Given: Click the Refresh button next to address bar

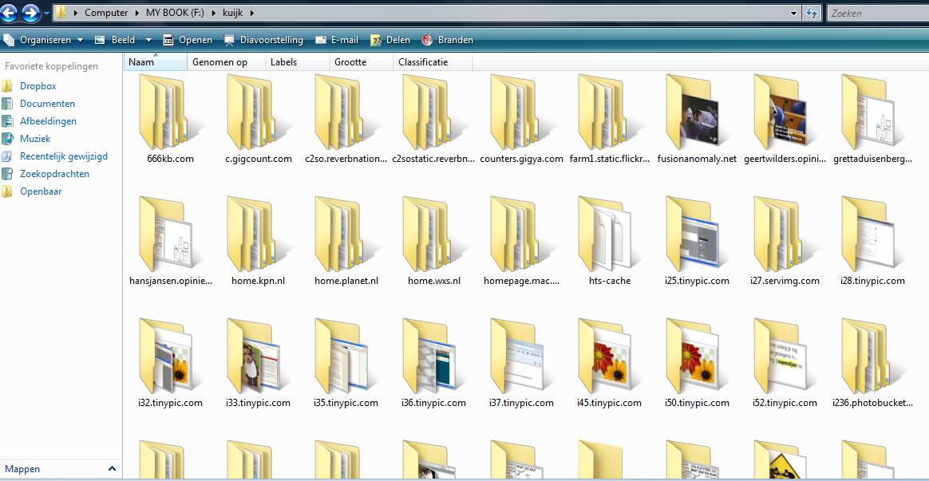Looking at the screenshot, I should [811, 13].
